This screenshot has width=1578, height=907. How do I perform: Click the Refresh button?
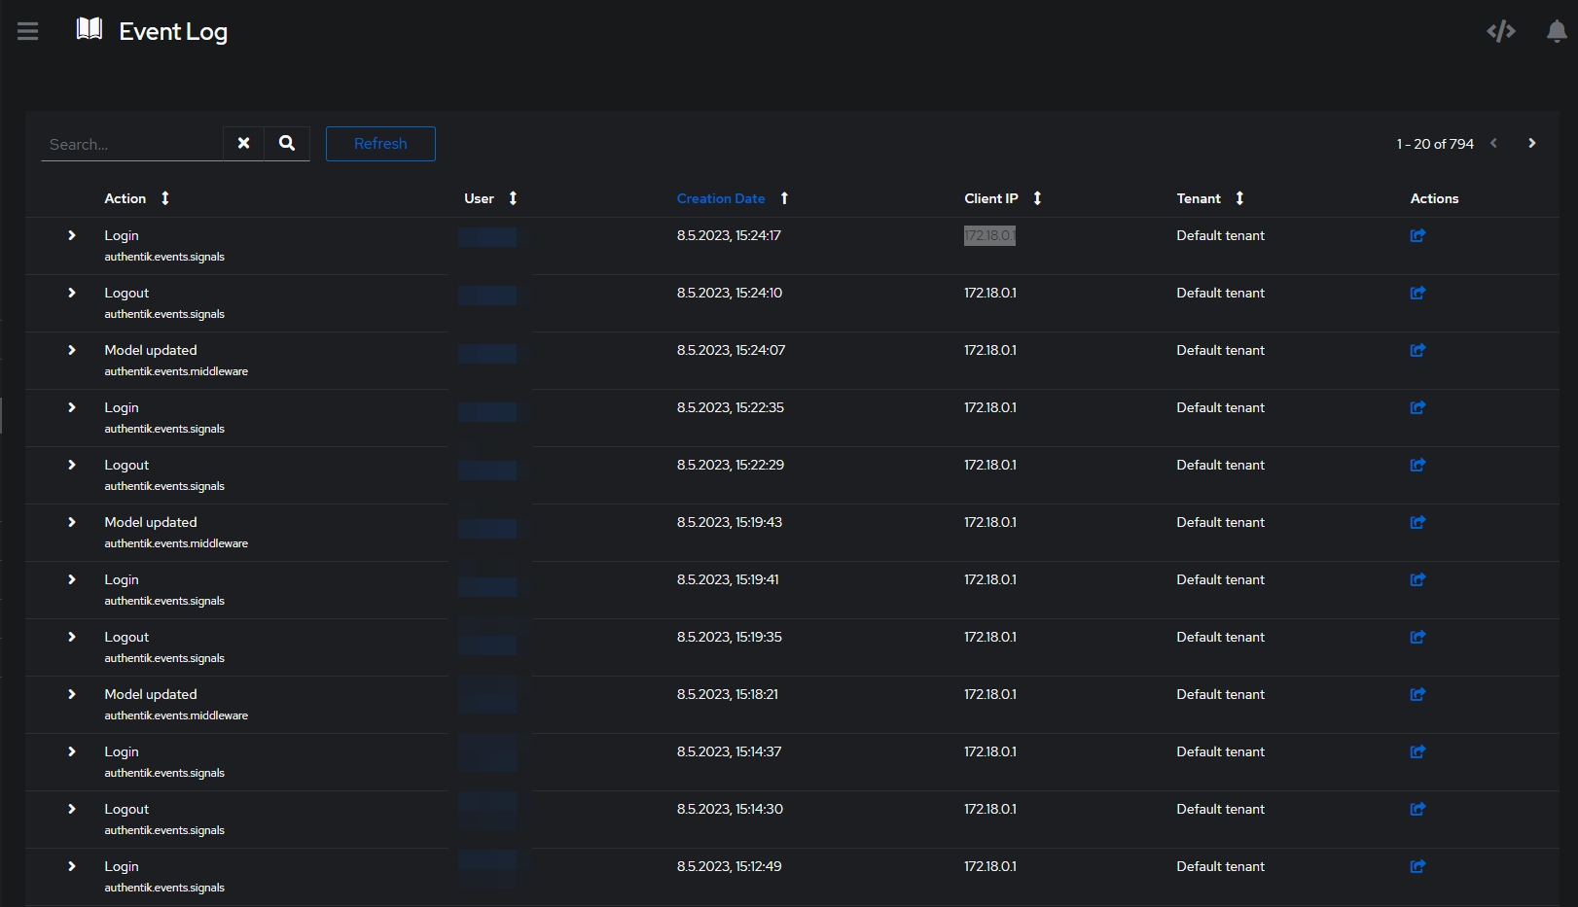pyautogui.click(x=379, y=143)
